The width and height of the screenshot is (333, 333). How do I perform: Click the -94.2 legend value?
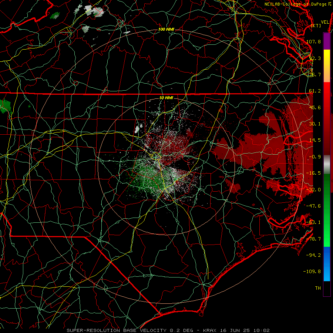[x=313, y=255]
